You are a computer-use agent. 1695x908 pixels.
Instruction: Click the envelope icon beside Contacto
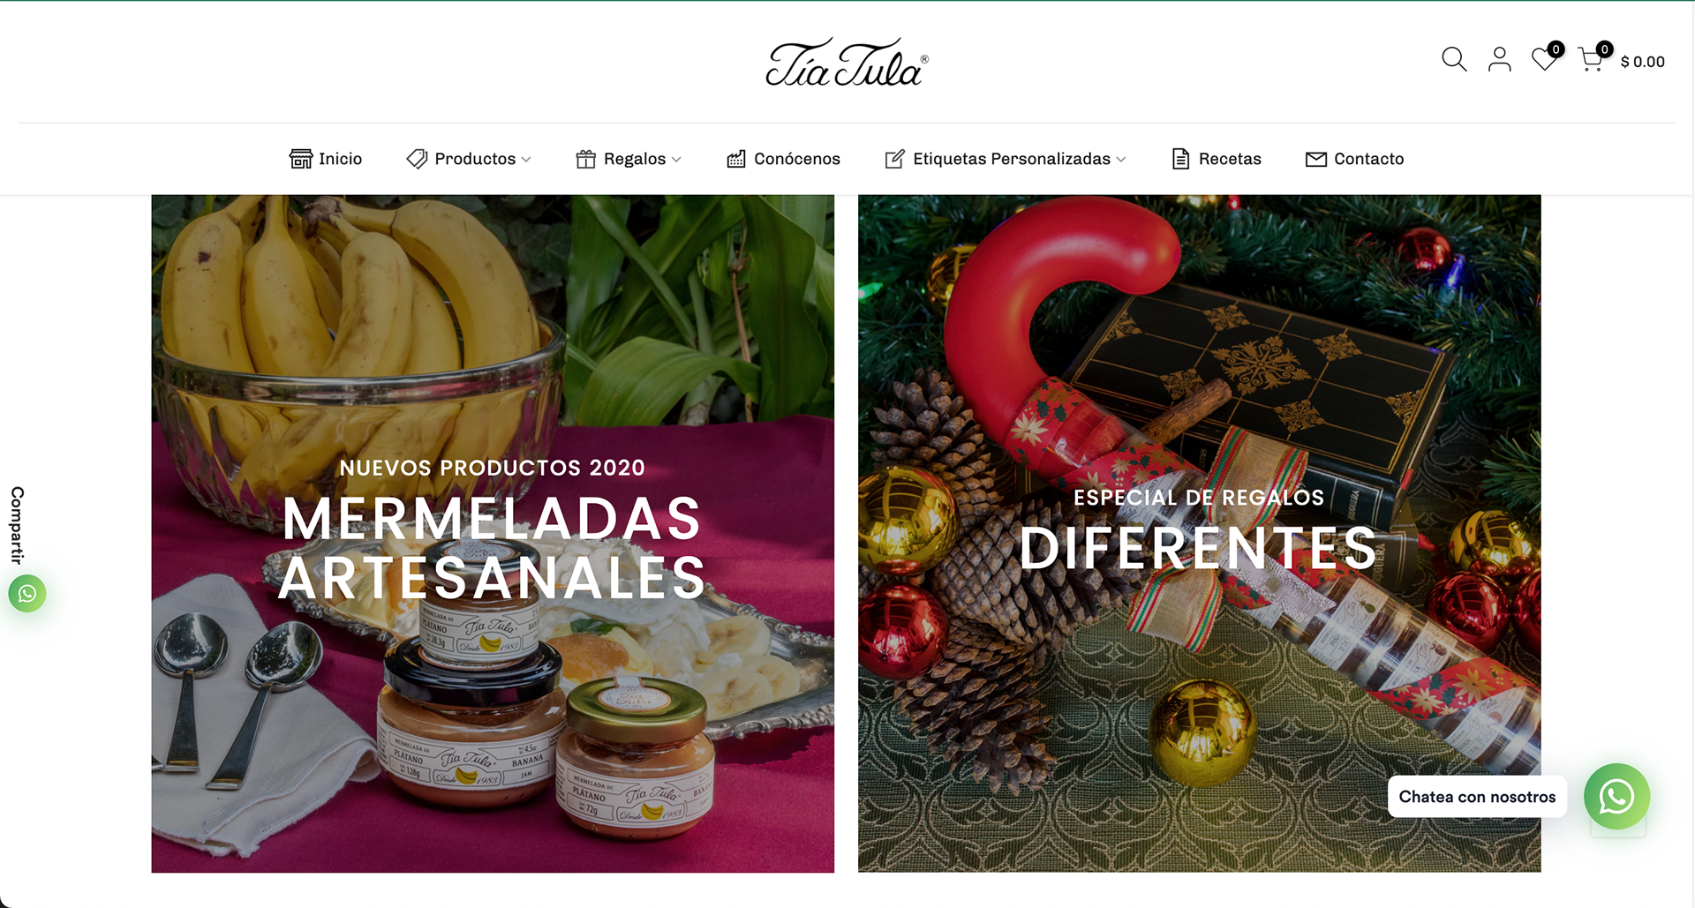click(1316, 159)
